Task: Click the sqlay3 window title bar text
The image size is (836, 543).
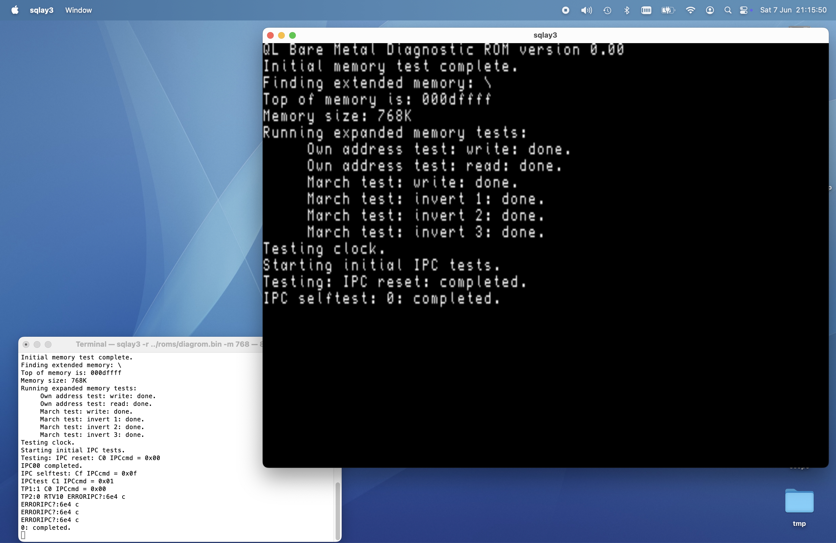Action: 545,35
